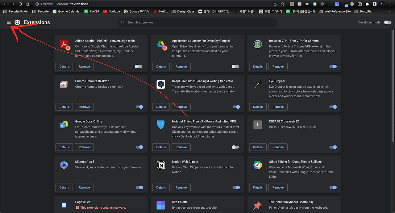The width and height of the screenshot is (395, 213).
Task: Click the Notion Web Clipper icon
Action: (161, 165)
